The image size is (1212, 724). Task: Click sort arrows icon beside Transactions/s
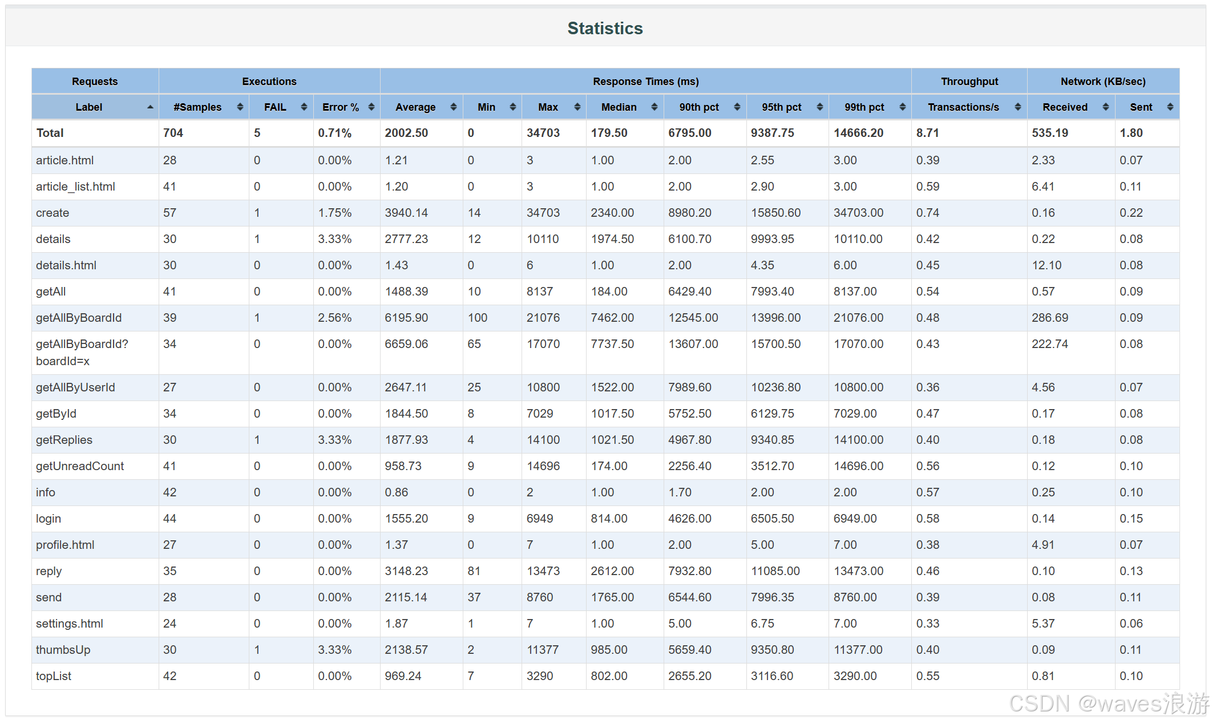click(1018, 107)
